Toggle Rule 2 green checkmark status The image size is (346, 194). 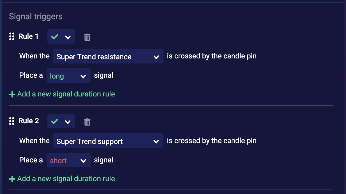coord(55,121)
